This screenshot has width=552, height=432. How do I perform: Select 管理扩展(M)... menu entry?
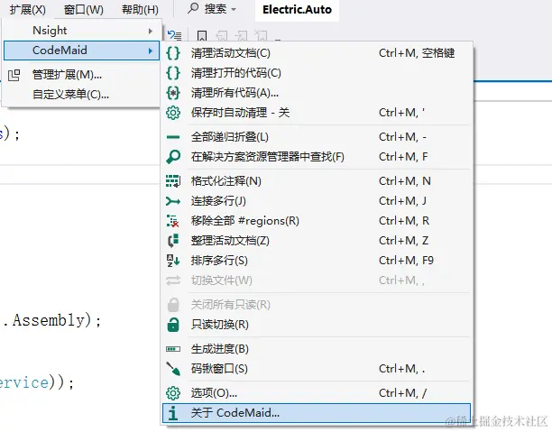(x=82, y=75)
